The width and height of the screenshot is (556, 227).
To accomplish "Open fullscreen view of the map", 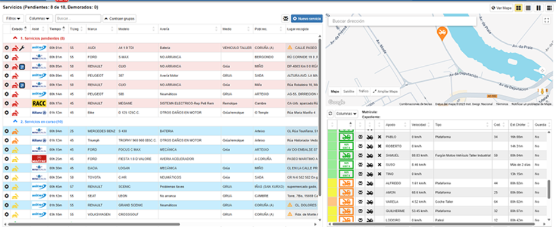I will click(546, 21).
